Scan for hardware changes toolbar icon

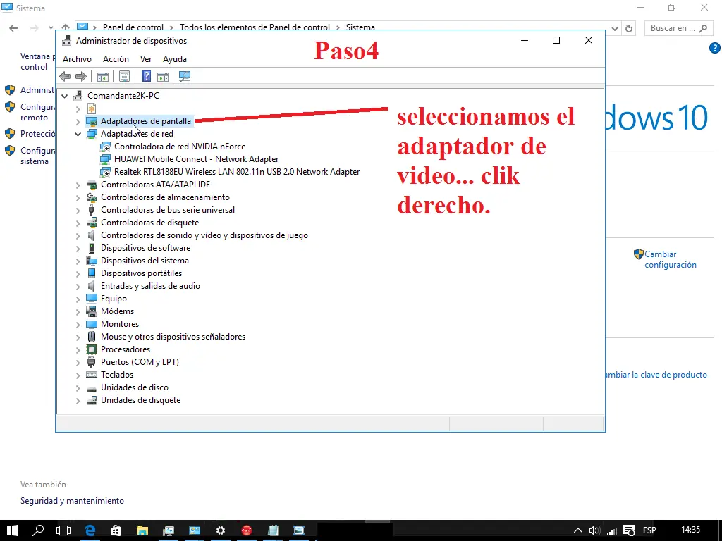[185, 76]
